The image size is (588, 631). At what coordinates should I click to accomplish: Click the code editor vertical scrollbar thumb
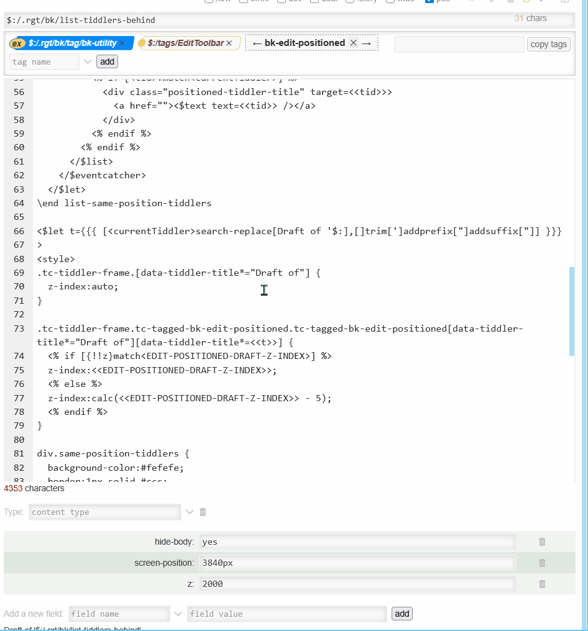pos(572,311)
